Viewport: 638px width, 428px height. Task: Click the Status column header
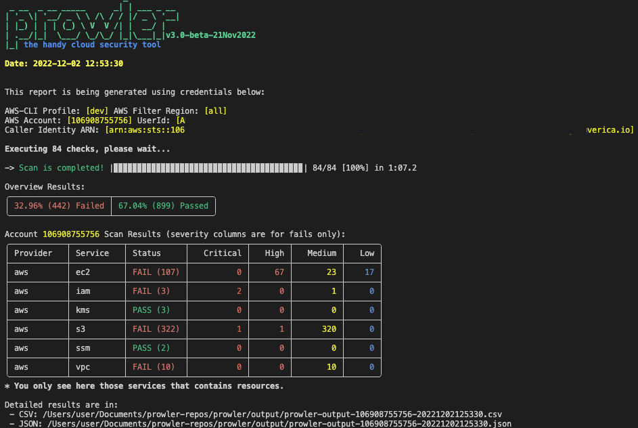point(147,253)
